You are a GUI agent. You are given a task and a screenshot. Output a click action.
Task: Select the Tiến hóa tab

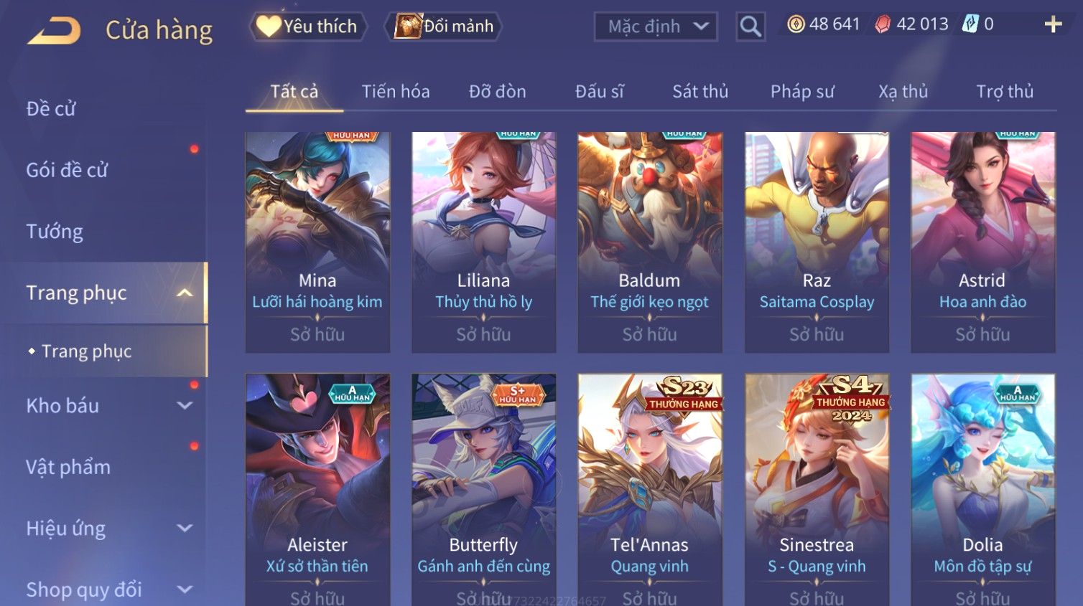click(396, 92)
